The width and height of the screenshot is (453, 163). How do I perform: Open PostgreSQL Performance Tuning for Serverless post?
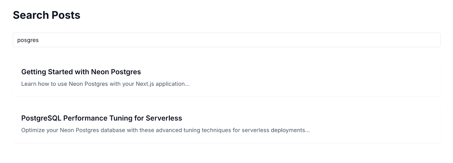(x=102, y=118)
